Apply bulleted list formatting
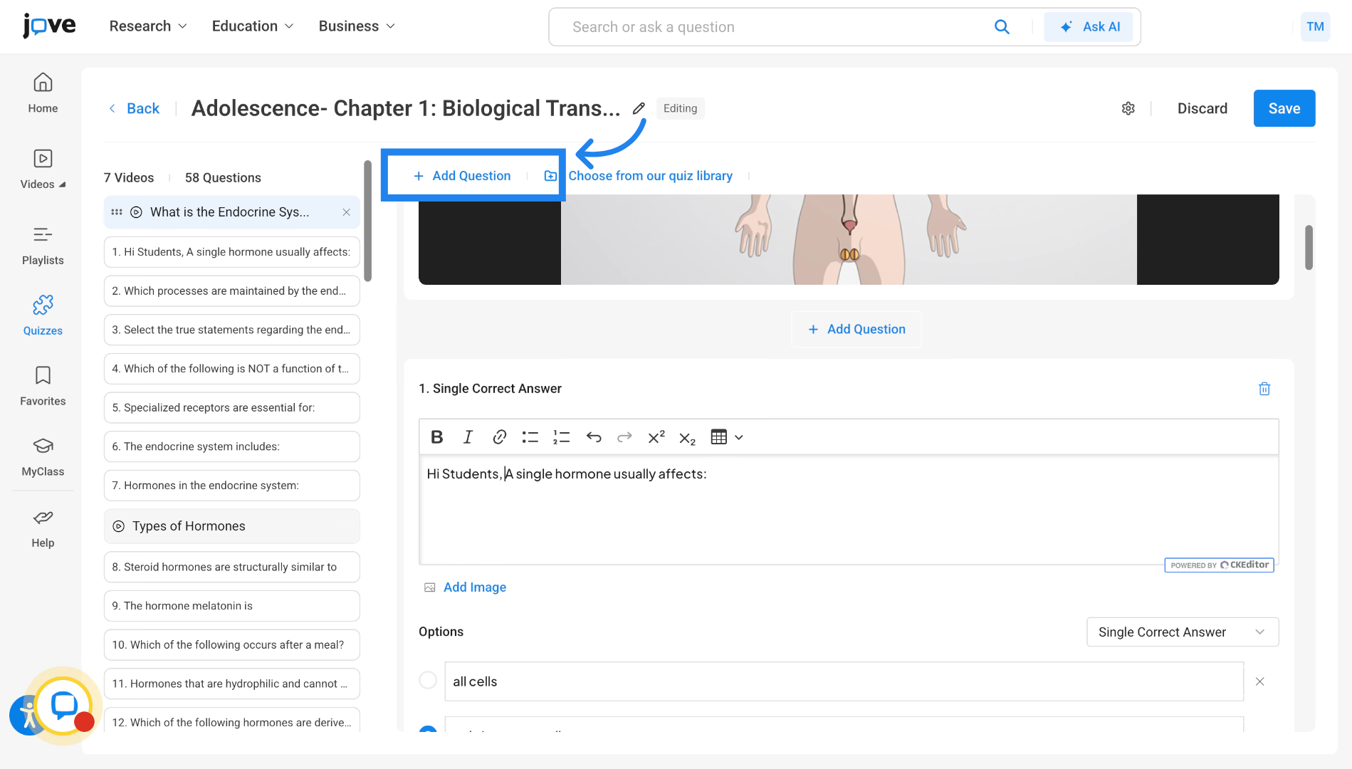This screenshot has height=769, width=1352. [x=530, y=437]
